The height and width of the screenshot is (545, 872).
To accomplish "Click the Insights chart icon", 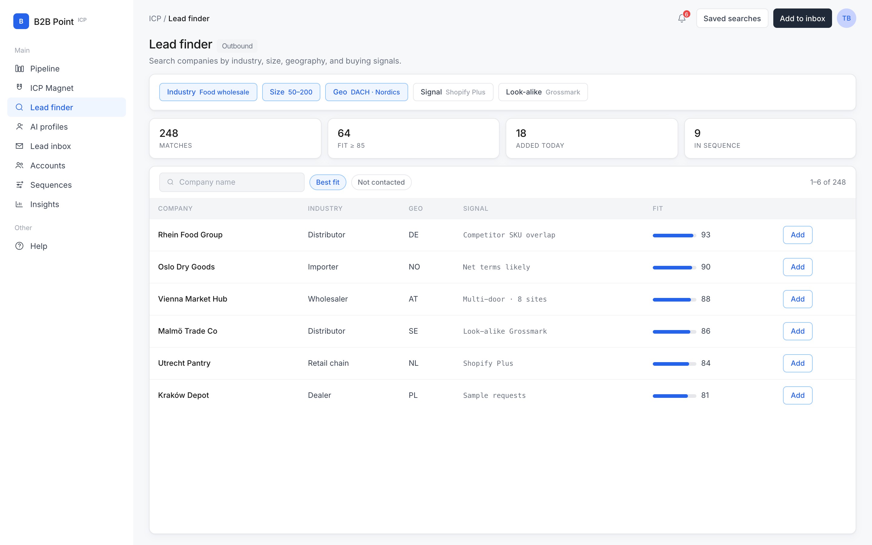I will coord(19,204).
